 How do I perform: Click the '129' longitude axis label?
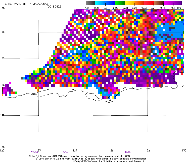coord(111,150)
